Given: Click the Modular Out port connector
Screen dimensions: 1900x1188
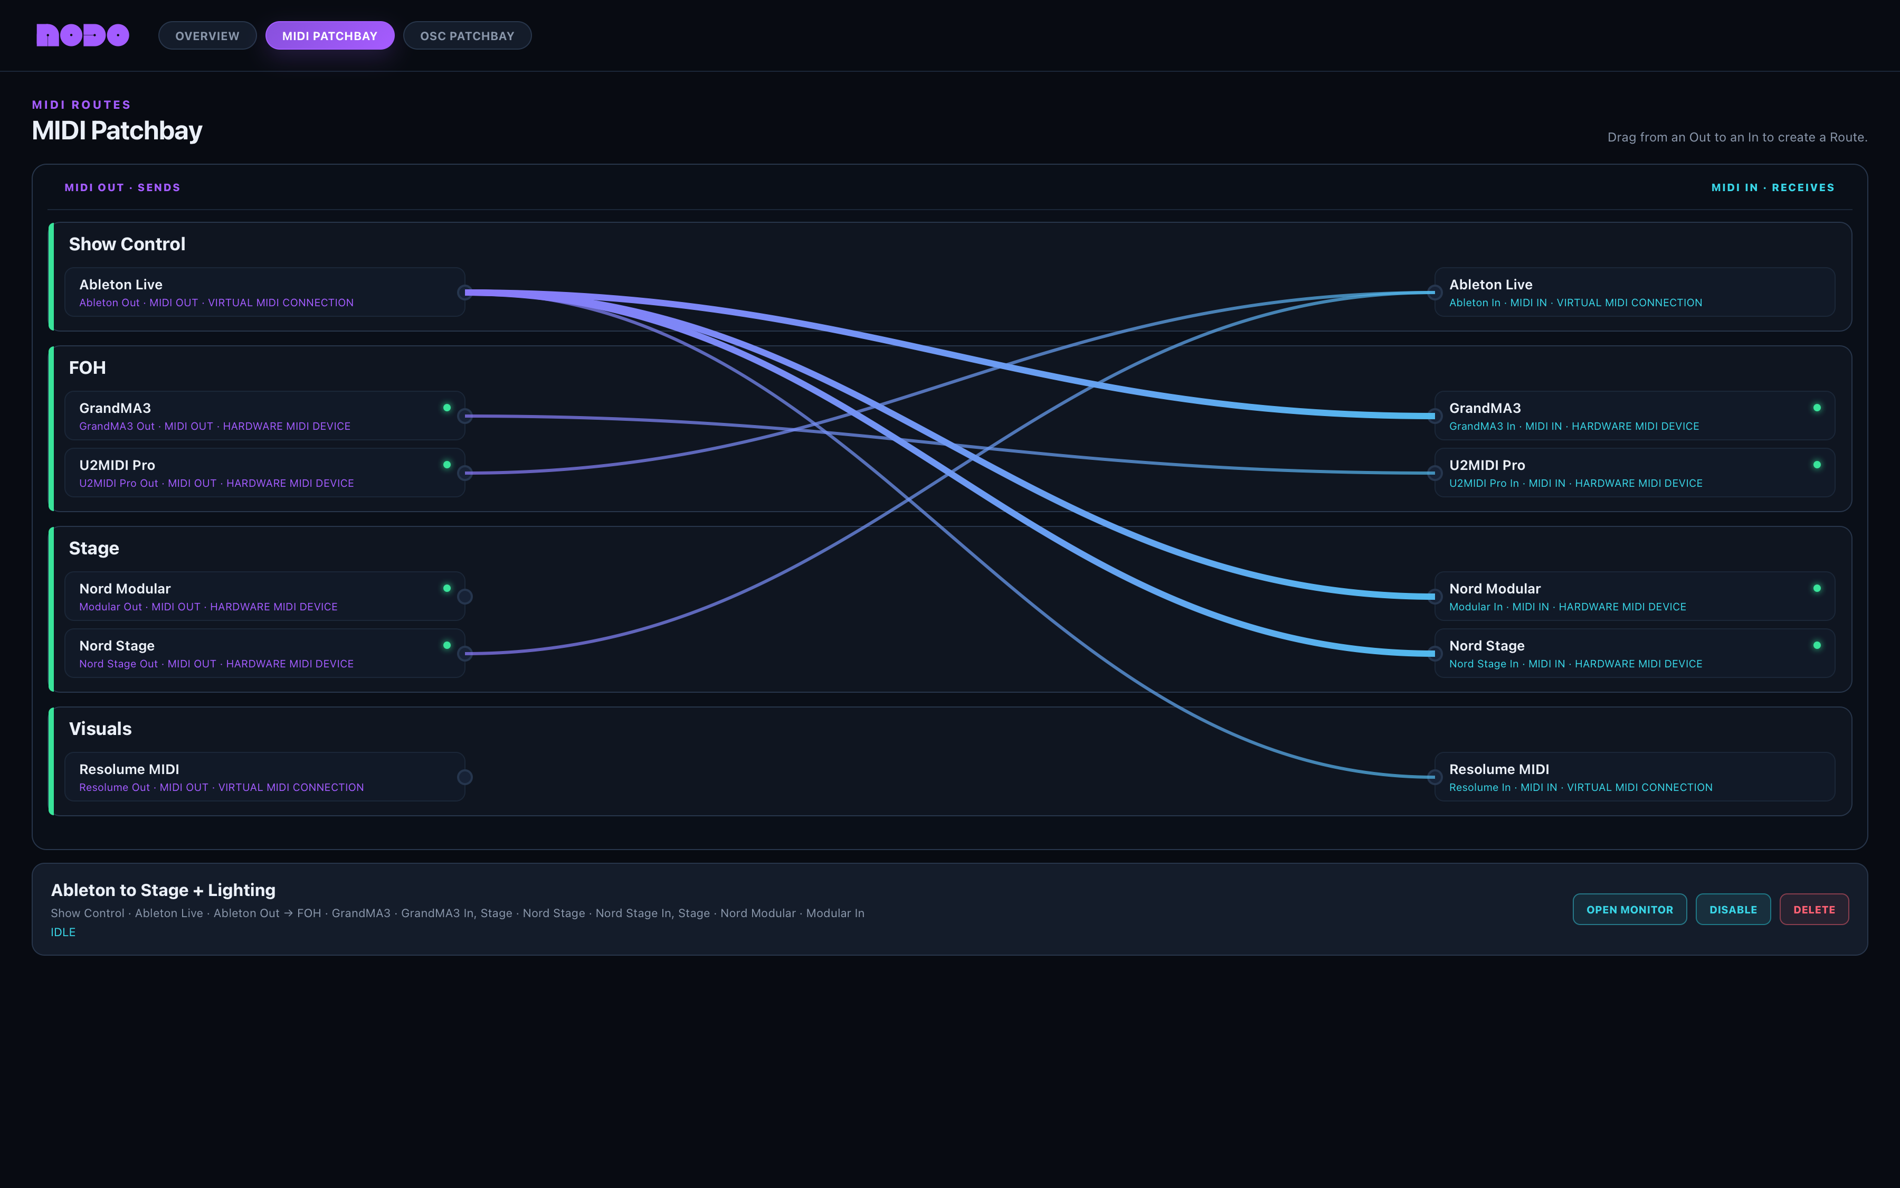Looking at the screenshot, I should 465,596.
